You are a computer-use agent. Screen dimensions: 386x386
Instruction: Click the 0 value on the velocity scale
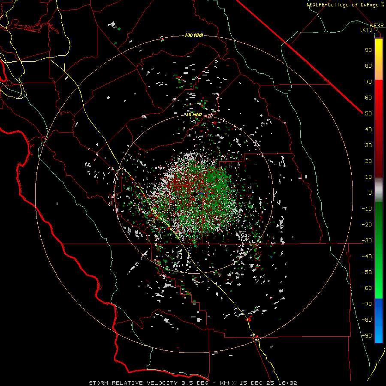(x=370, y=193)
